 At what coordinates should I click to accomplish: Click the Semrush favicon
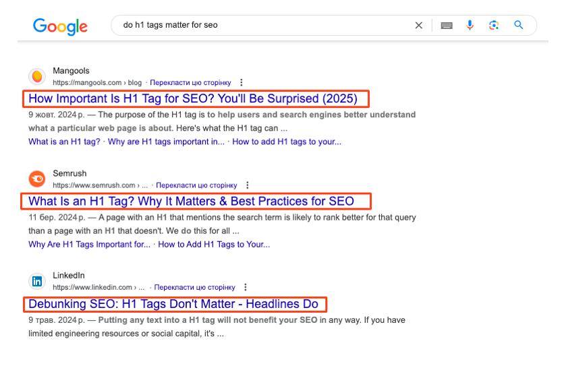37,179
